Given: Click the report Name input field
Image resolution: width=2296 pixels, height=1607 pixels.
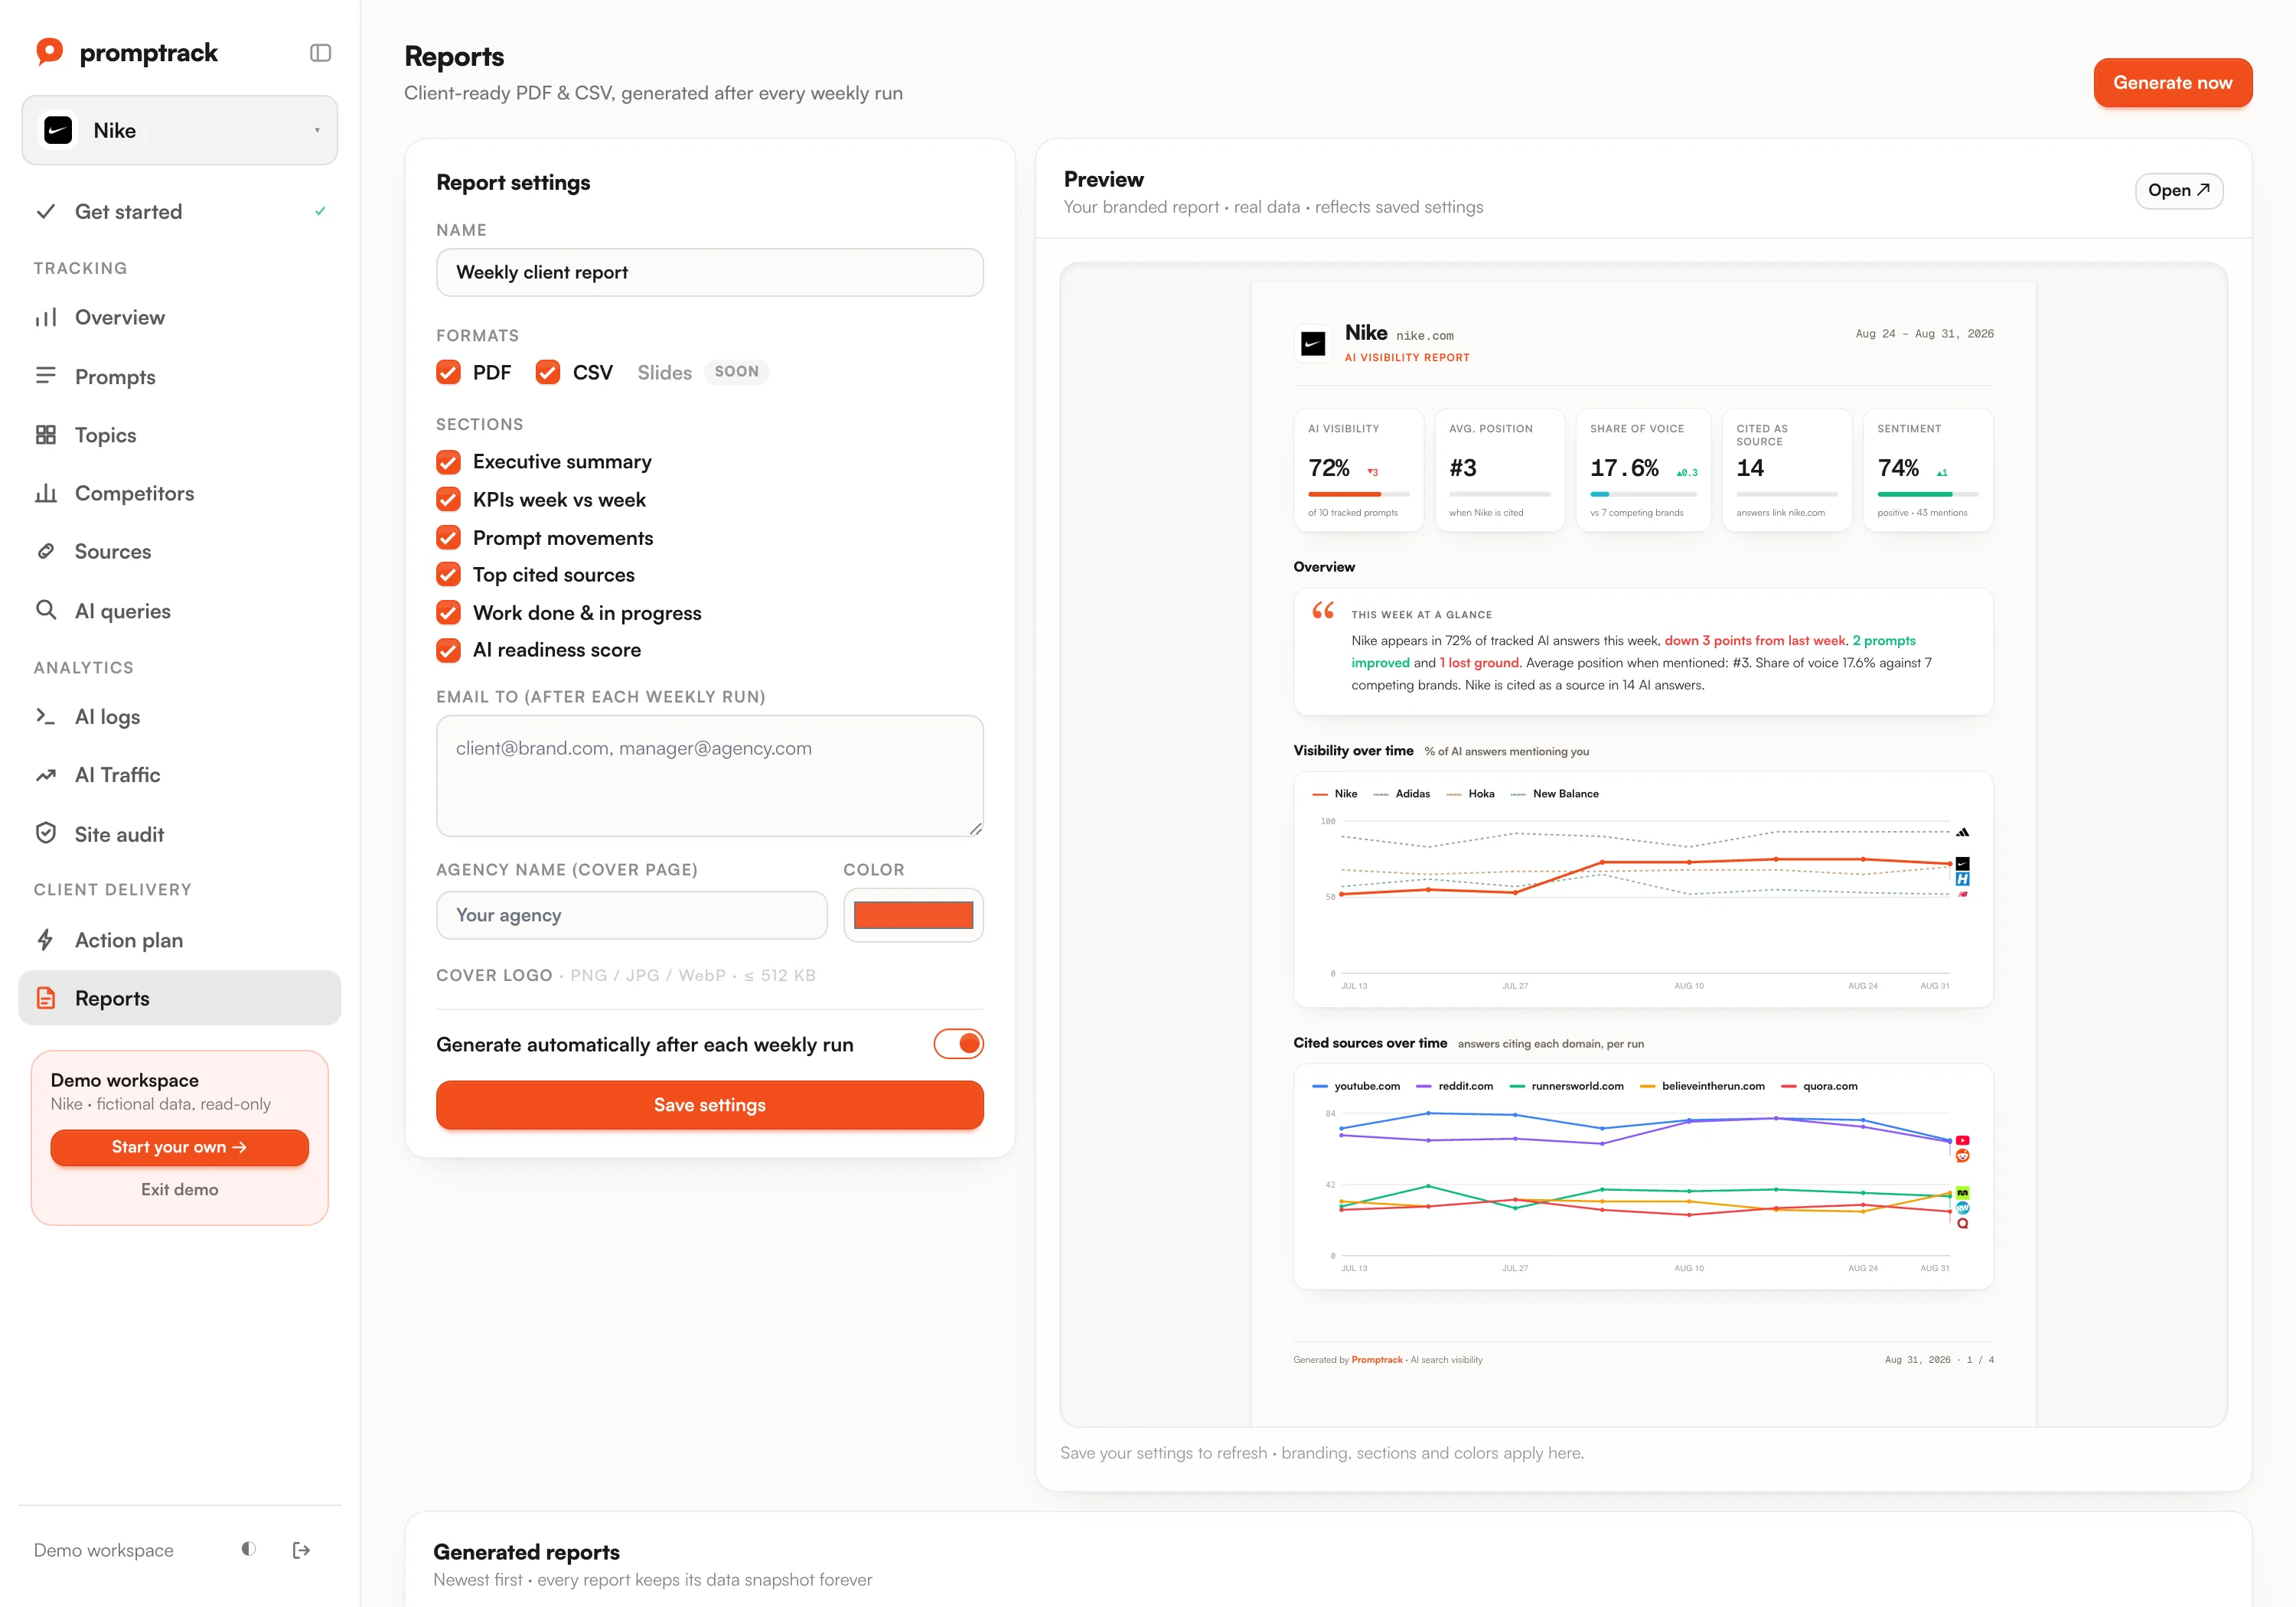Looking at the screenshot, I should (x=709, y=272).
